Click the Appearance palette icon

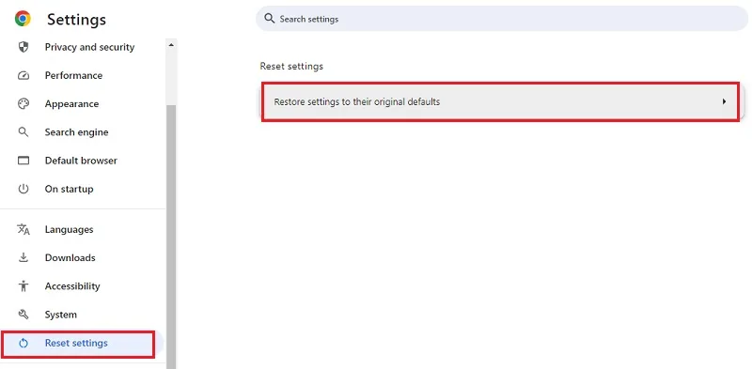(x=23, y=104)
